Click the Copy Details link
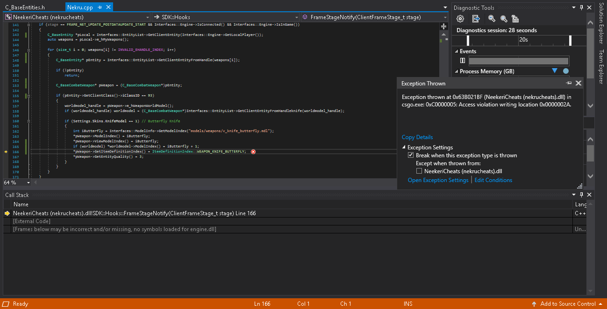The width and height of the screenshot is (607, 309). (x=417, y=137)
